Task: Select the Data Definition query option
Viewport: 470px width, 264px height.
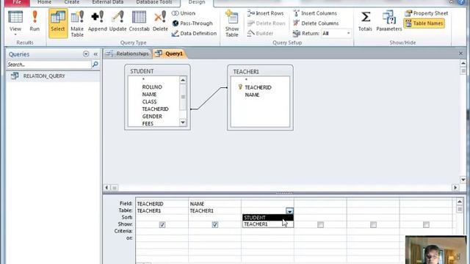Action: point(194,33)
